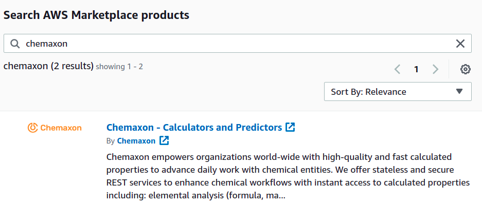The width and height of the screenshot is (482, 204).
Task: Click the Sort By dropdown arrow
Action: click(459, 91)
